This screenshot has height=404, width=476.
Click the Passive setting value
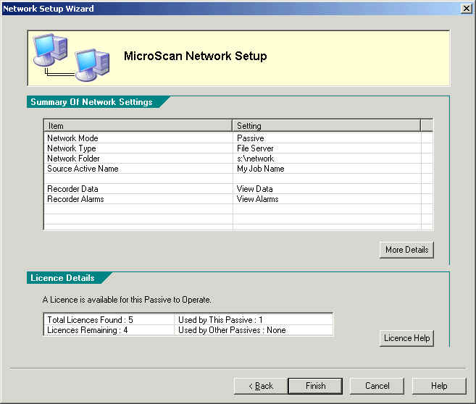click(251, 138)
